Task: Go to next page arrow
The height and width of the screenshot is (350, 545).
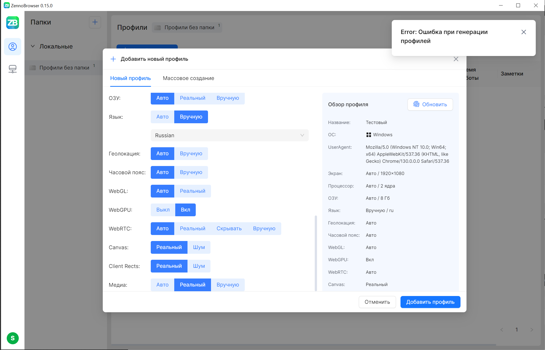Action: tap(531, 330)
